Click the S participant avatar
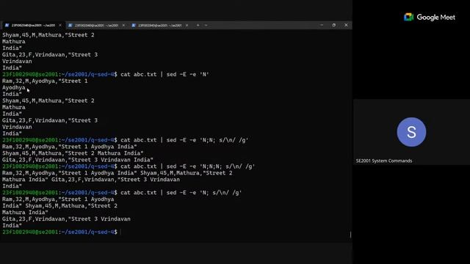470x264 pixels. (x=411, y=132)
